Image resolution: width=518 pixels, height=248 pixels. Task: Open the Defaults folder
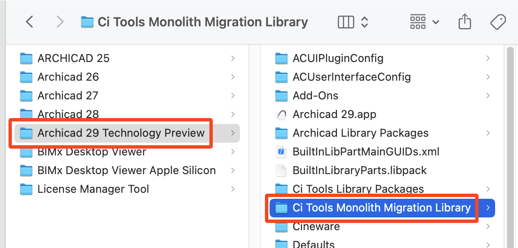(314, 244)
